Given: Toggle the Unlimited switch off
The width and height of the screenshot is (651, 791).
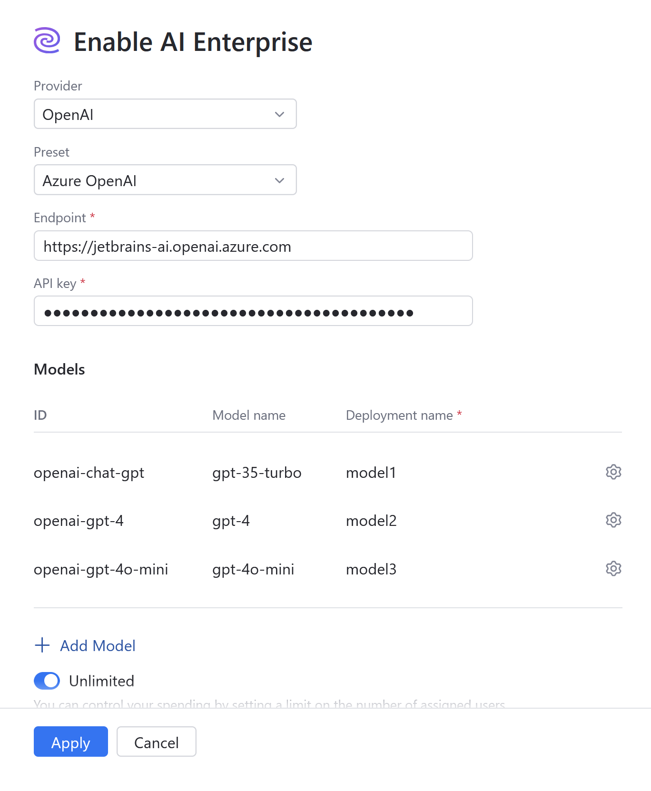Looking at the screenshot, I should [46, 681].
